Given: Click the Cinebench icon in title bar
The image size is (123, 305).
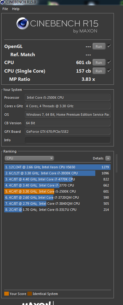Looking at the screenshot, I should pos(2,2).
